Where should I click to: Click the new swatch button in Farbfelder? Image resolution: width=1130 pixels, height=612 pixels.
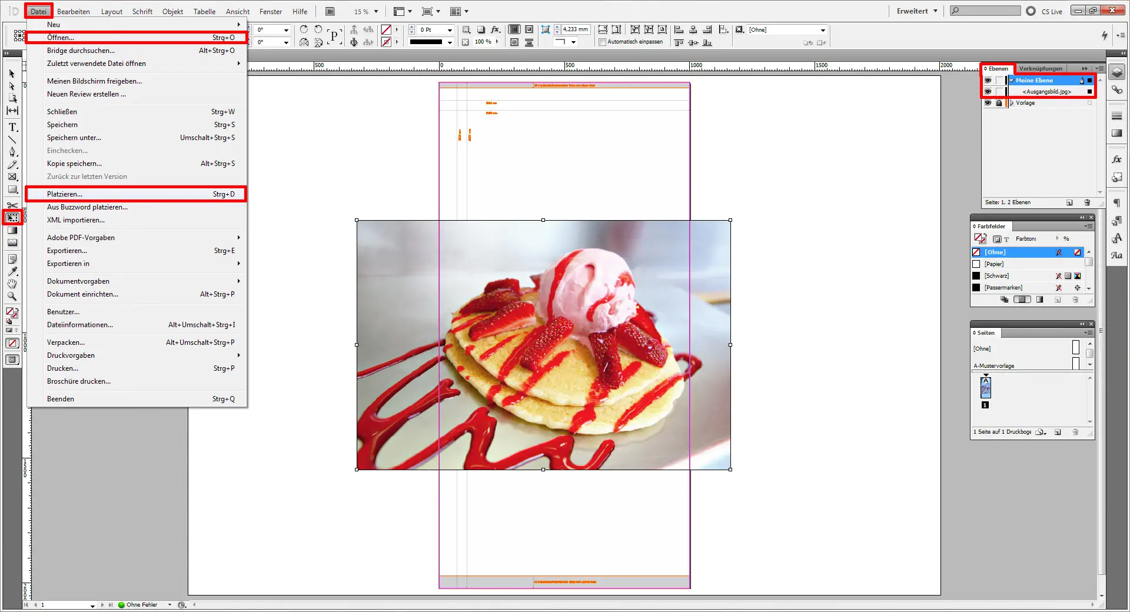(x=1058, y=300)
